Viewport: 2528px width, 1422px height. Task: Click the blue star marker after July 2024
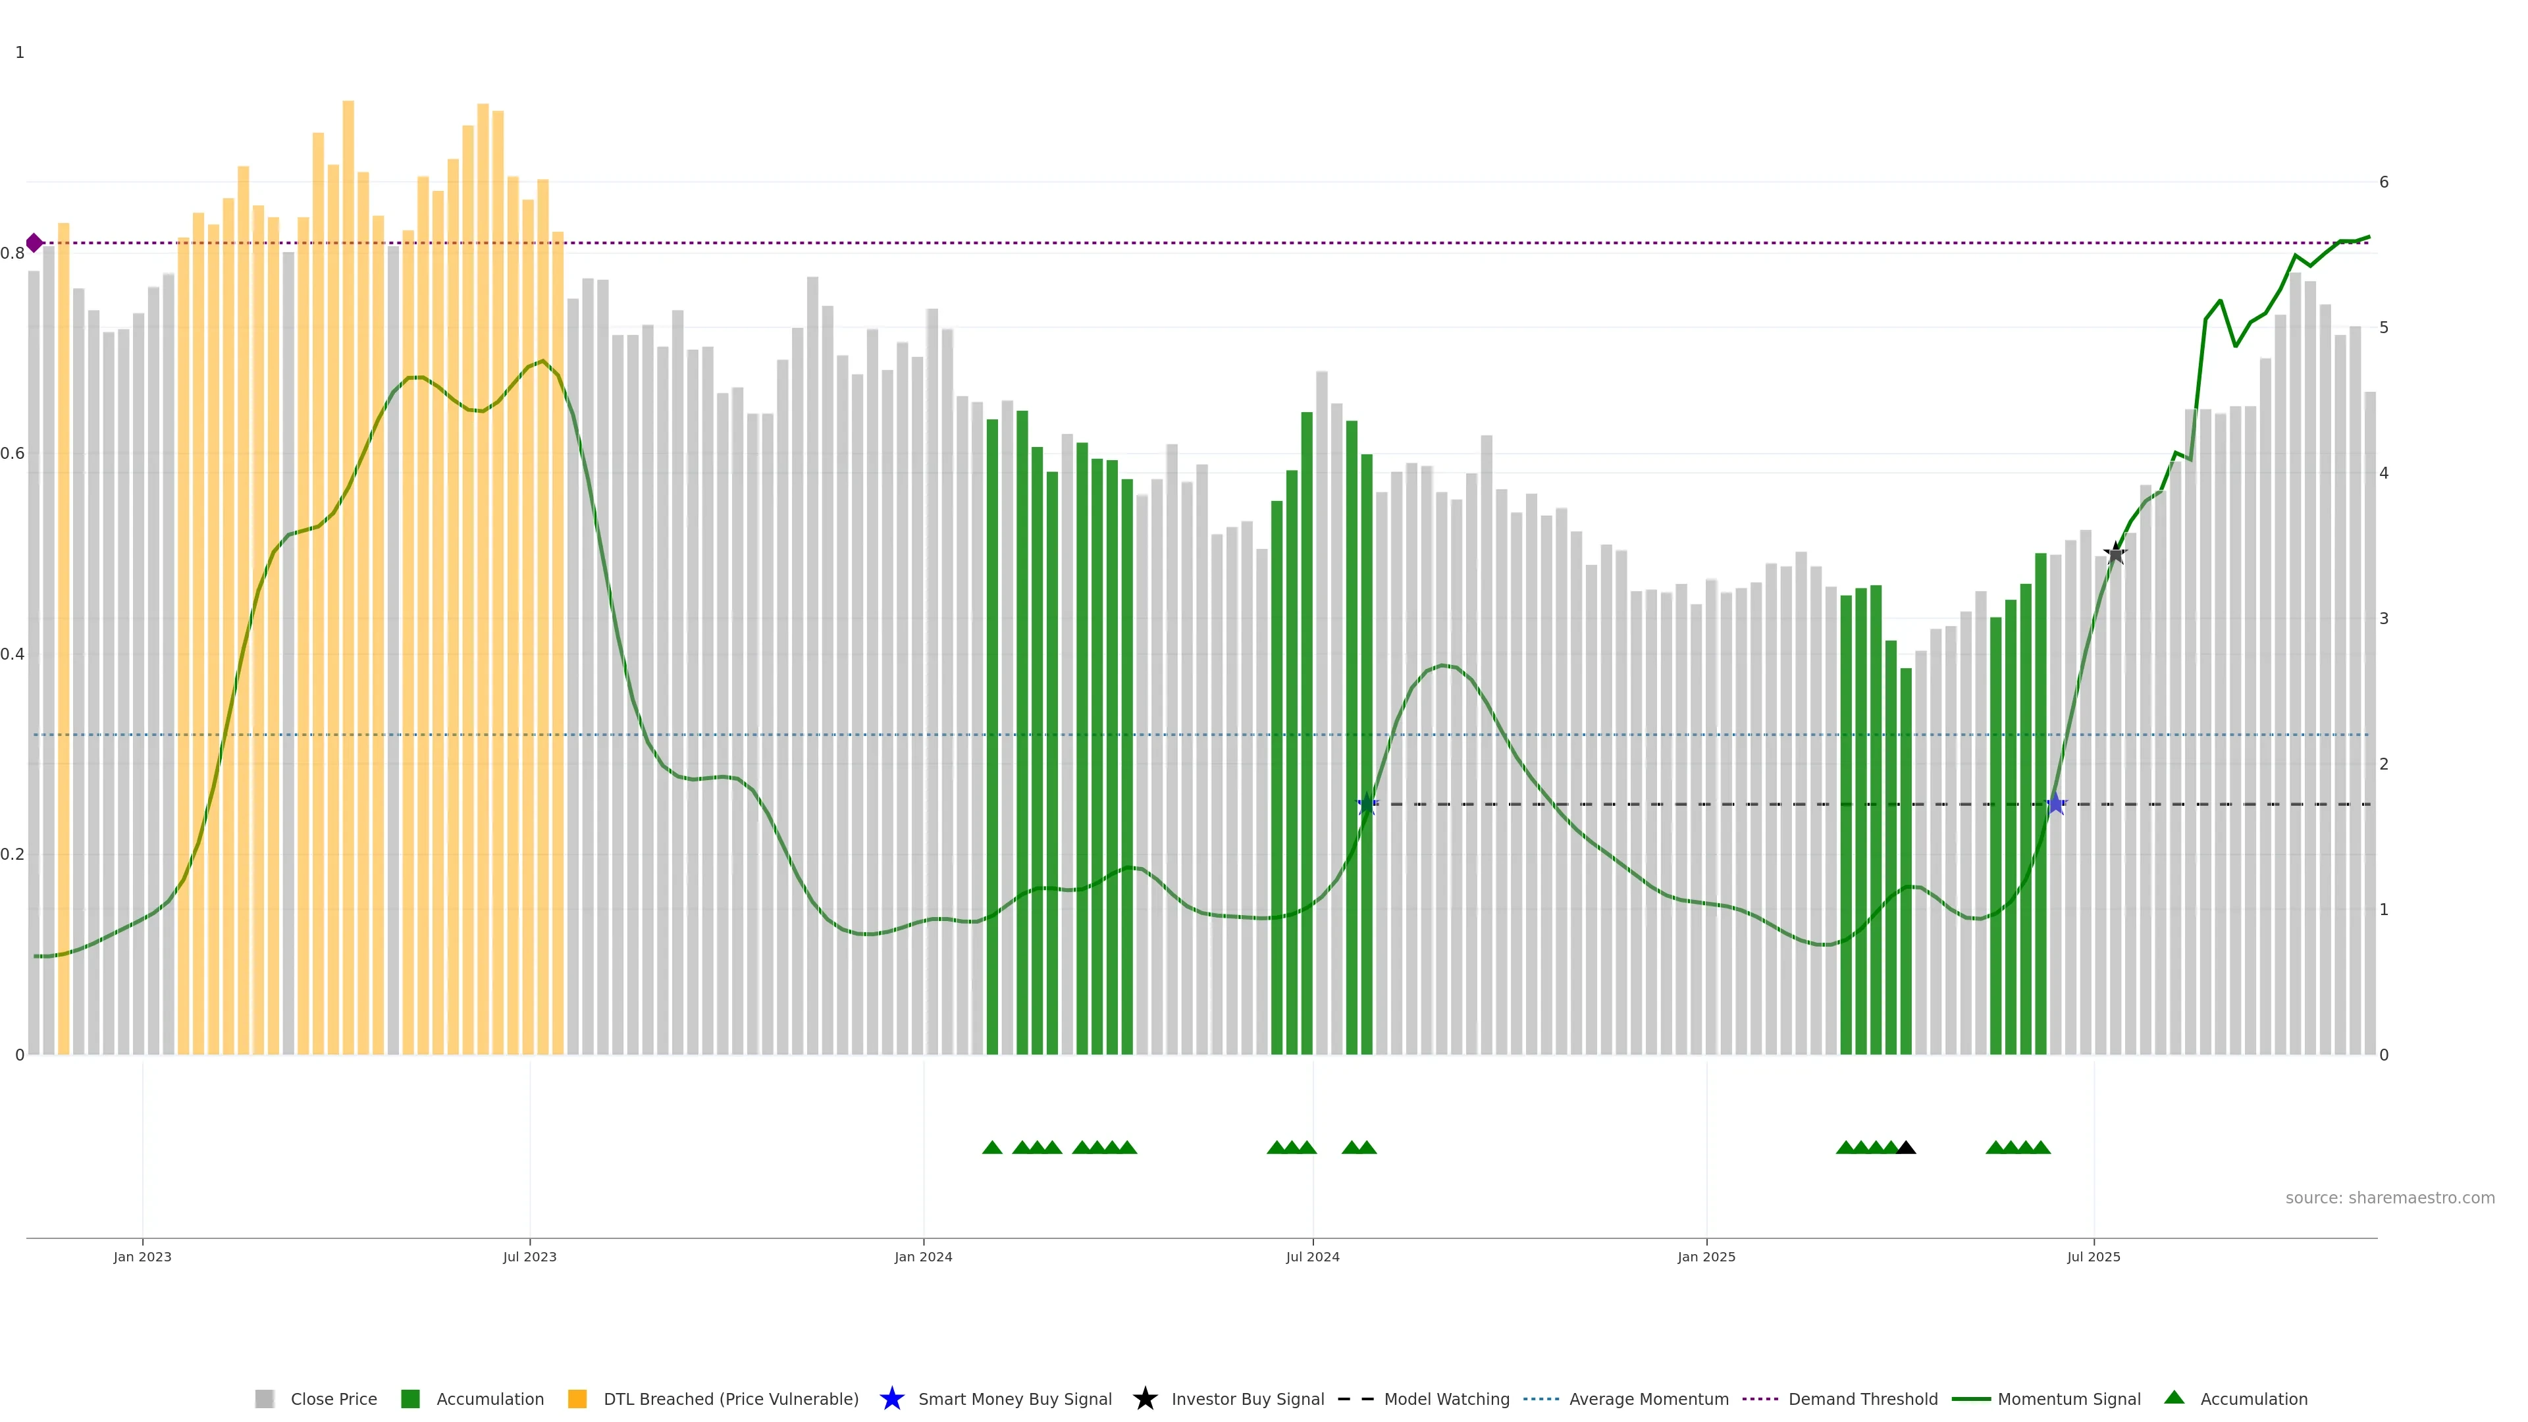coord(1366,804)
